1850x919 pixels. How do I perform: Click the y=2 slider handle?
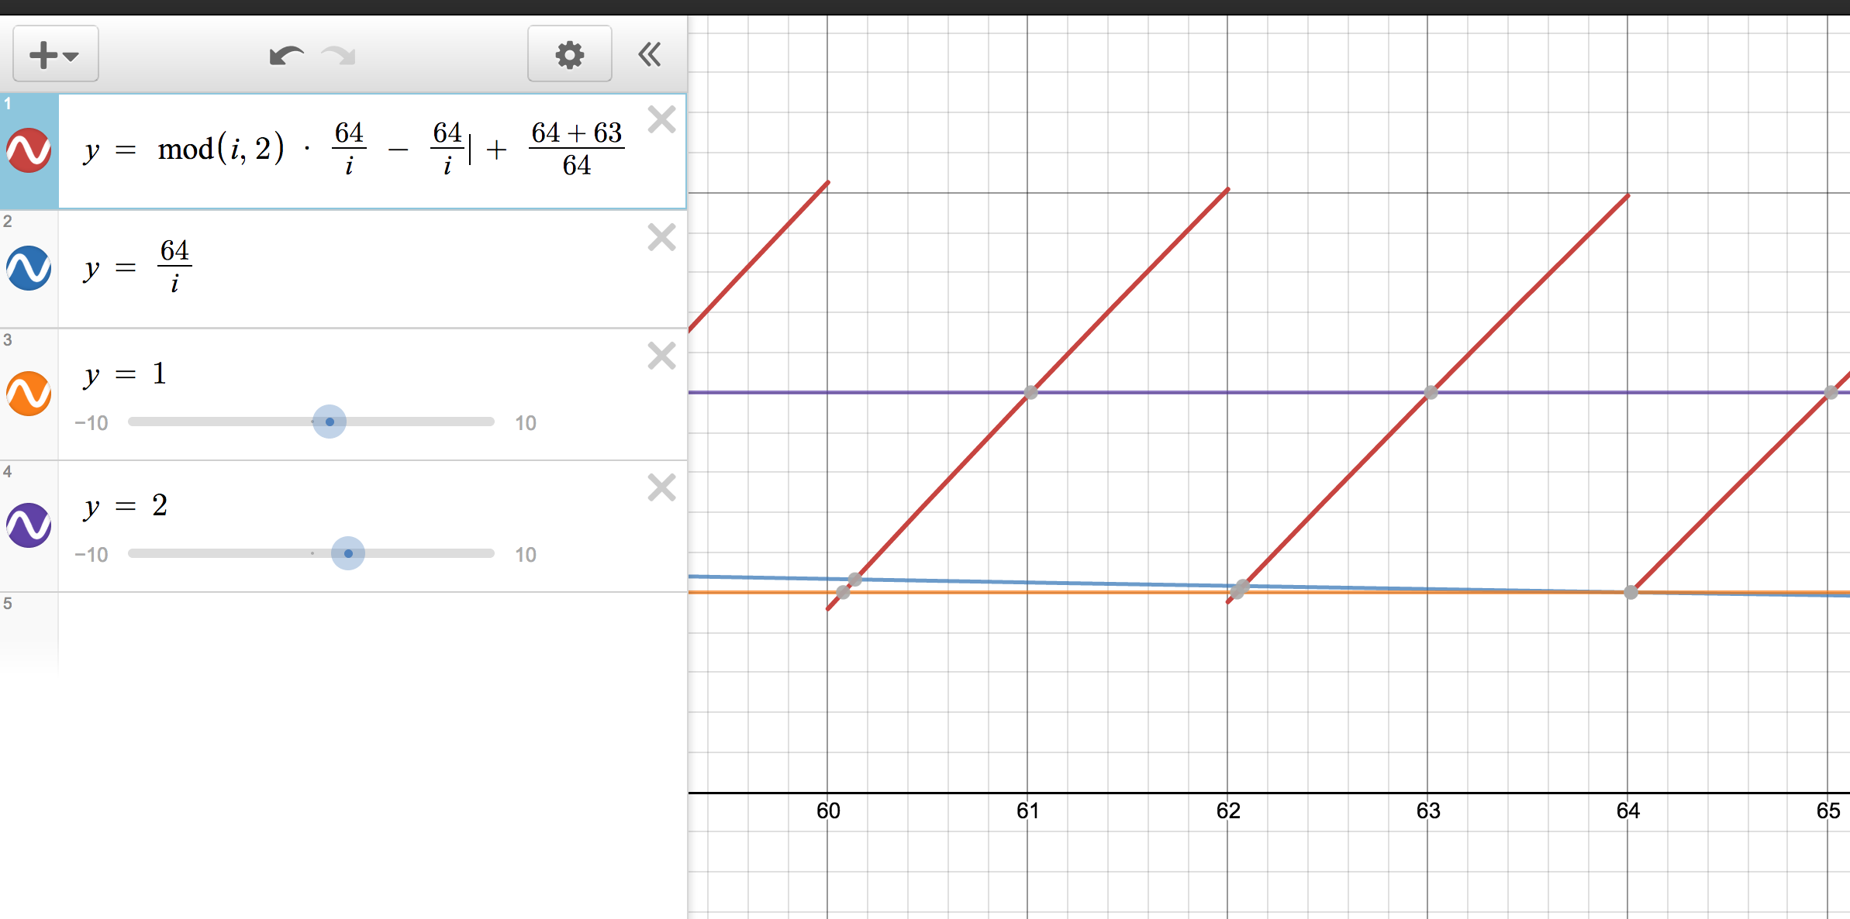pos(348,553)
